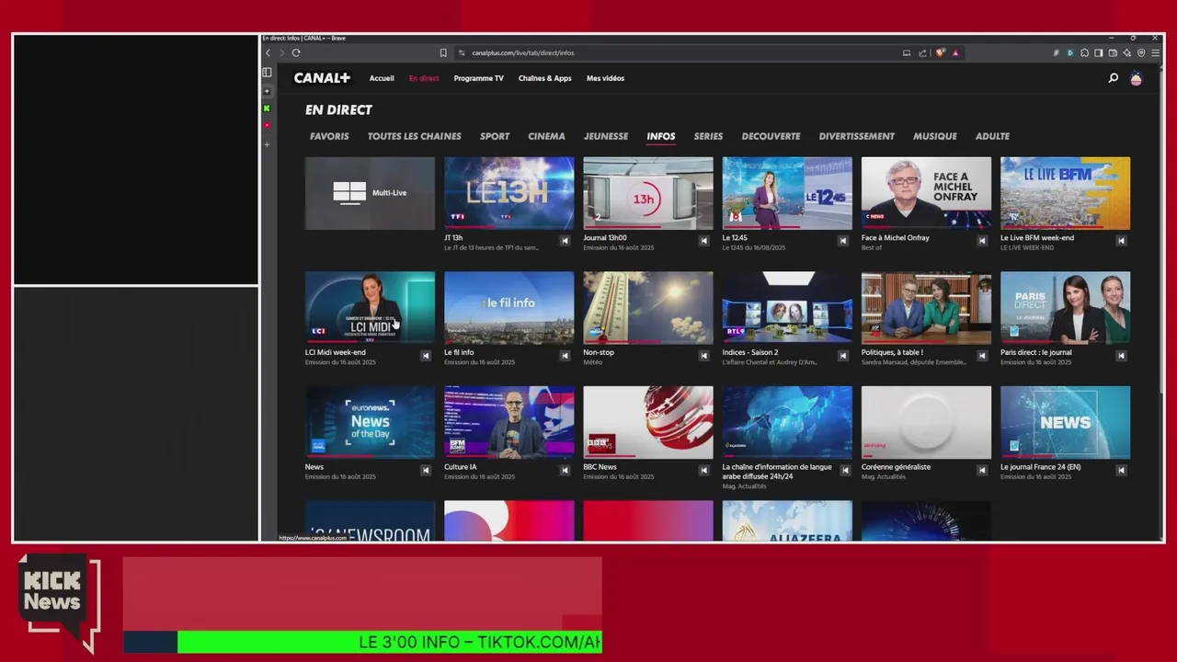Open the extensions puzzle-piece icon
The image size is (1177, 662).
pos(1084,52)
